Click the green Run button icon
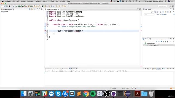 [19, 6]
